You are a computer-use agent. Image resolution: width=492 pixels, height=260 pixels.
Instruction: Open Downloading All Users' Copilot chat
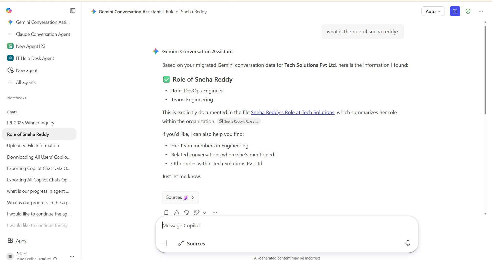[x=39, y=157]
